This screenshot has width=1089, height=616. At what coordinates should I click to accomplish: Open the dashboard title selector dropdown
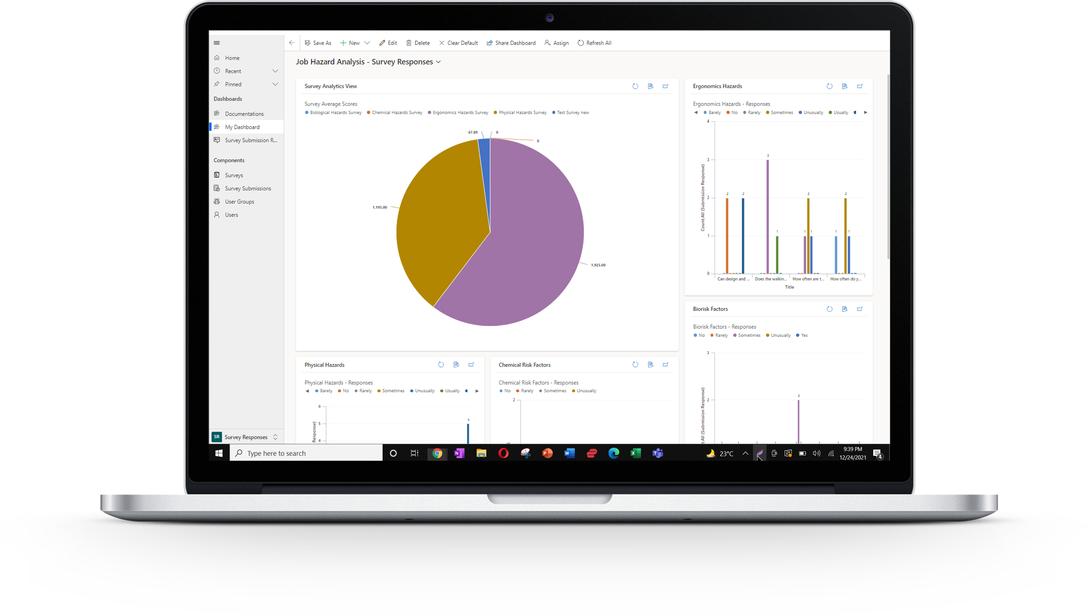(439, 62)
